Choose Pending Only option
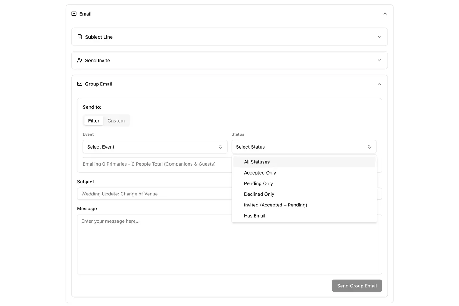The image size is (459, 306). coord(304,183)
